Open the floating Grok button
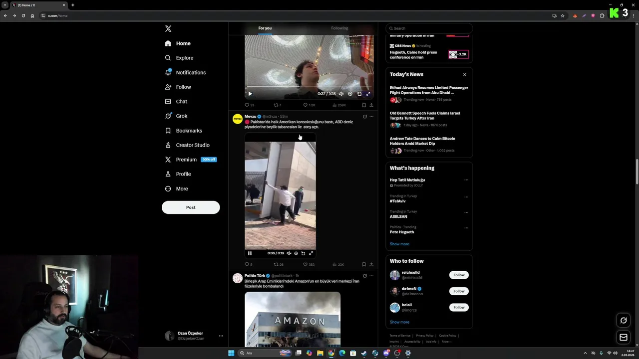The height and width of the screenshot is (359, 639). 624,321
